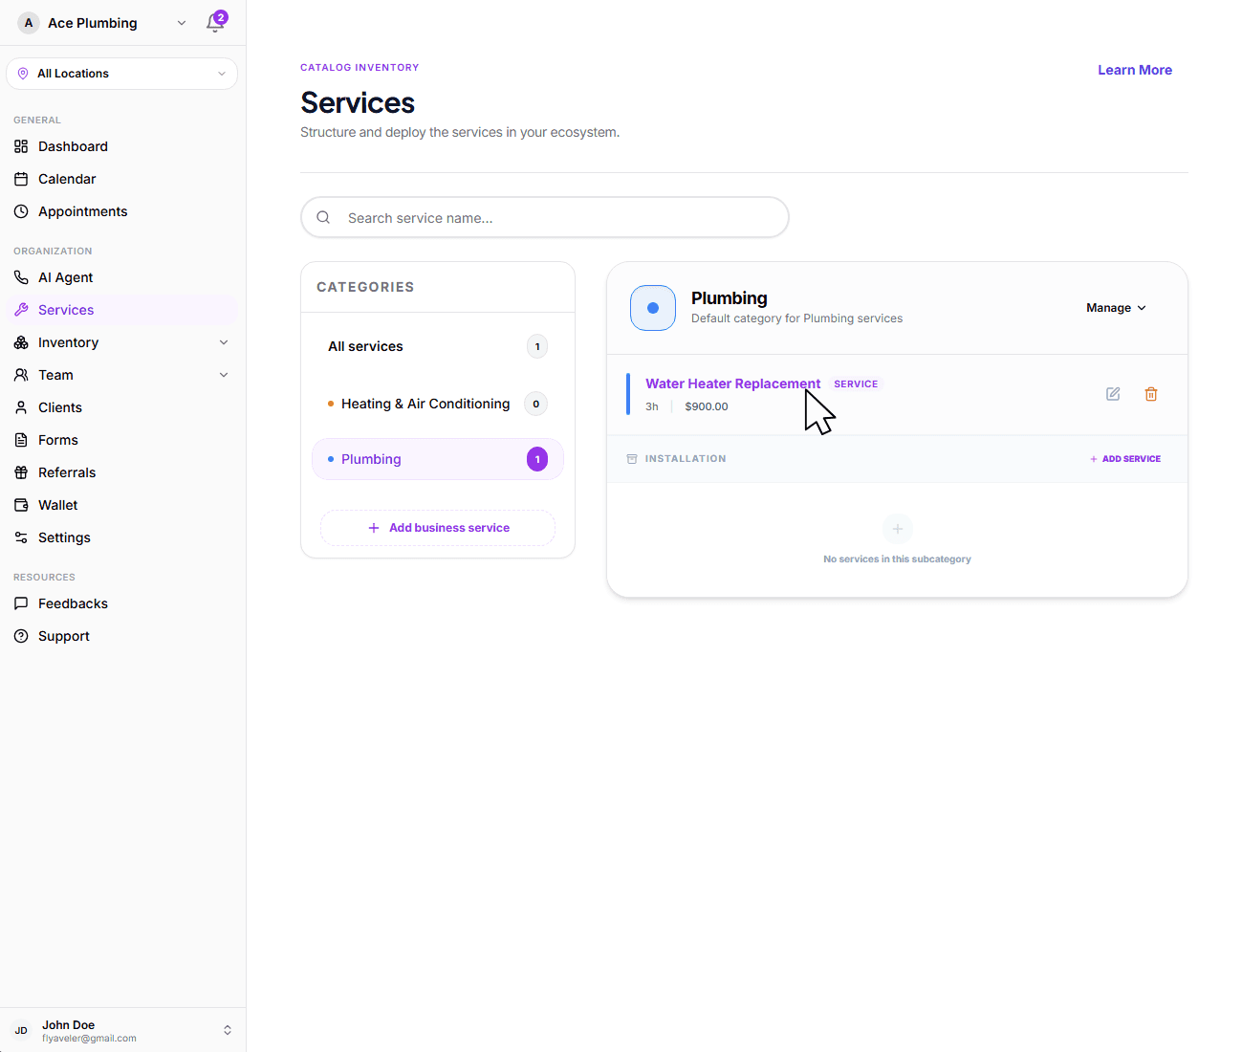Select the Plumbing category radio indicator
The image size is (1242, 1052).
coord(329,459)
